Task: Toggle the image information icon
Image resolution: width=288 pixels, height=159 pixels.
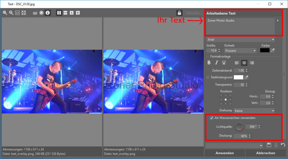Action: pyautogui.click(x=48, y=13)
